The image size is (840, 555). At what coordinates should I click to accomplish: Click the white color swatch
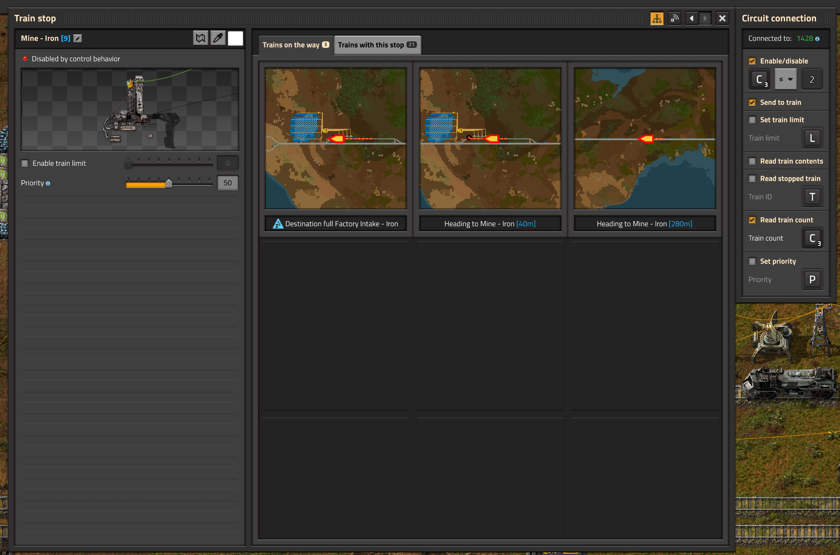tap(235, 38)
